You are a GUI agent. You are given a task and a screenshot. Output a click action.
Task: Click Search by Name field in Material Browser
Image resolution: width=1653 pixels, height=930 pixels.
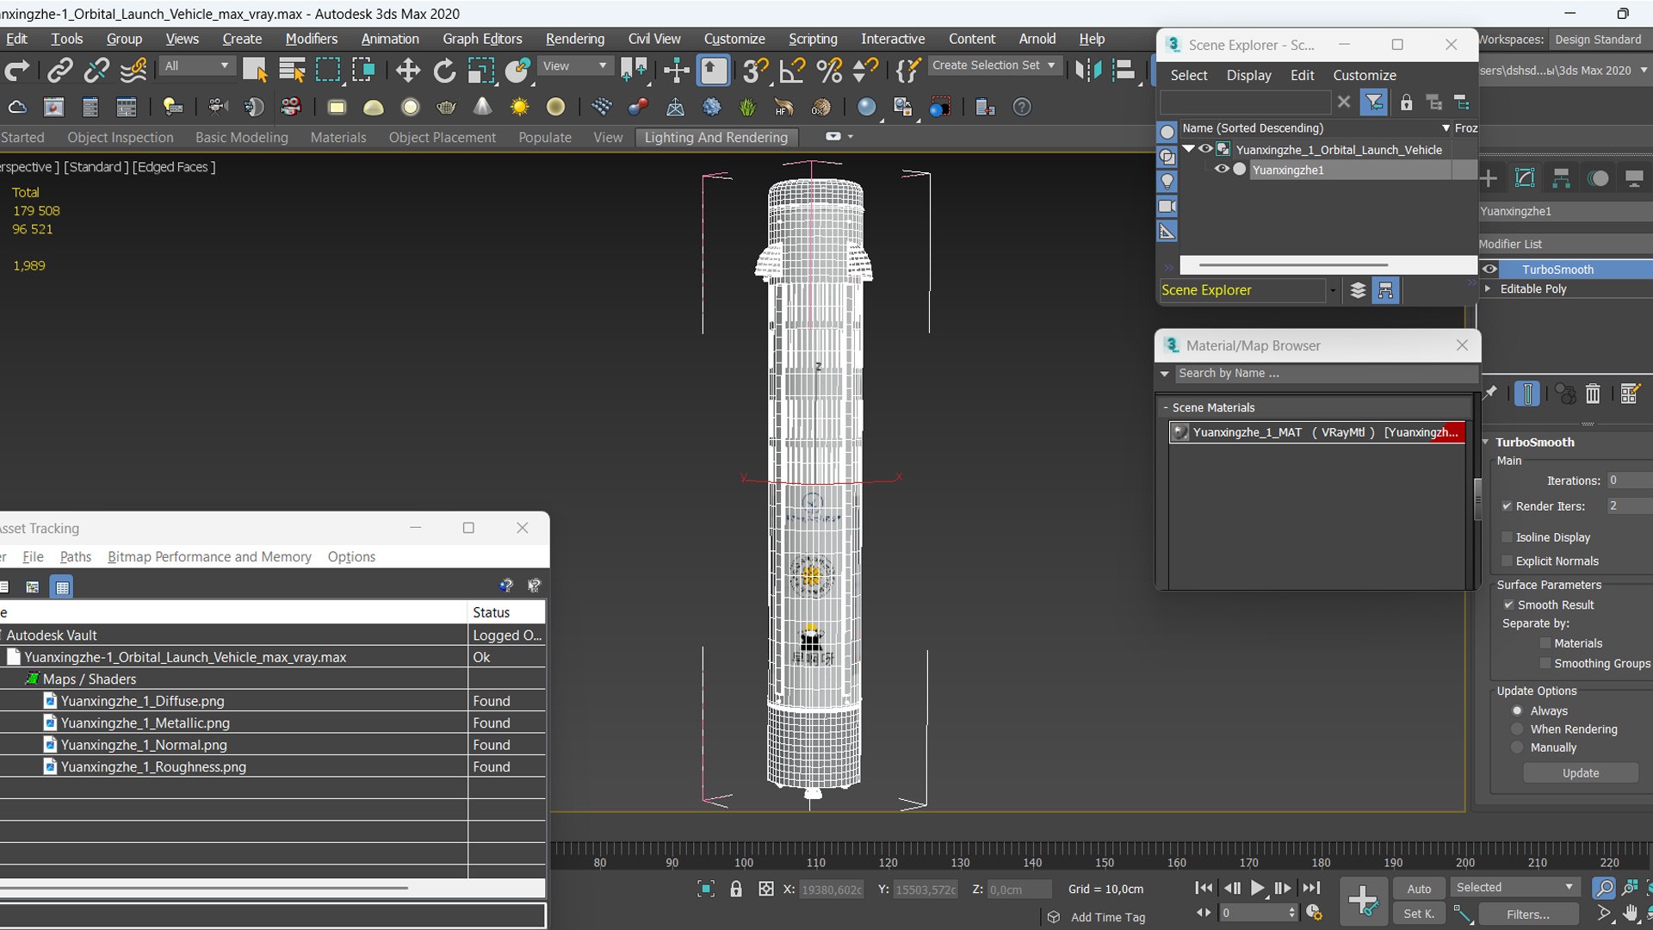click(1326, 373)
